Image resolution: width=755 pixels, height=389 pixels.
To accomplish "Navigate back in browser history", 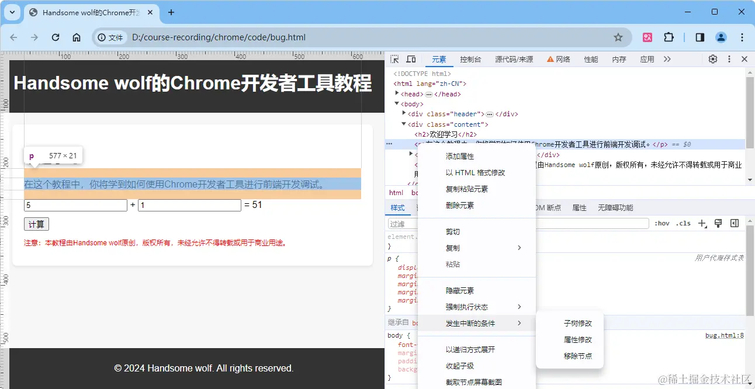I will pos(13,37).
